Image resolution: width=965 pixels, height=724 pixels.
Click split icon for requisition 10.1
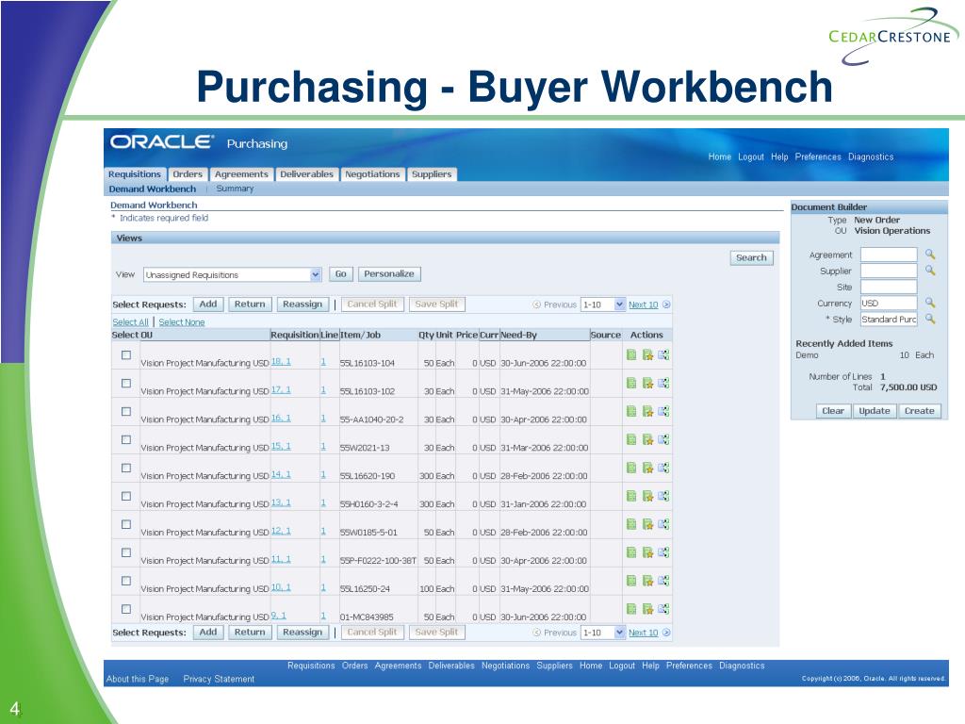tap(663, 581)
